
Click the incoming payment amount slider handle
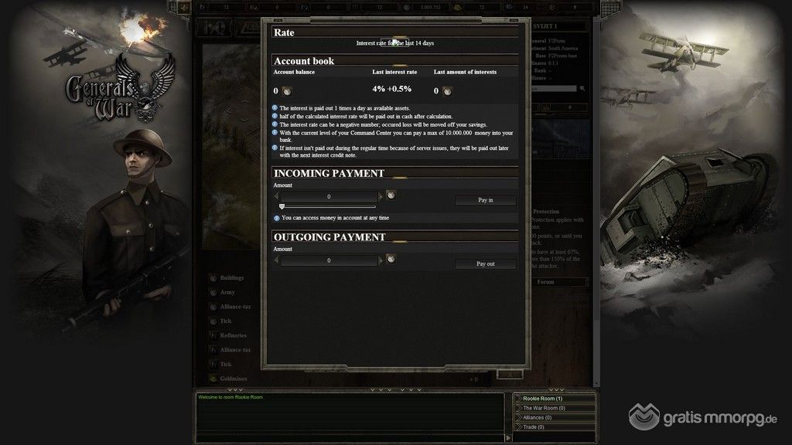(x=282, y=206)
